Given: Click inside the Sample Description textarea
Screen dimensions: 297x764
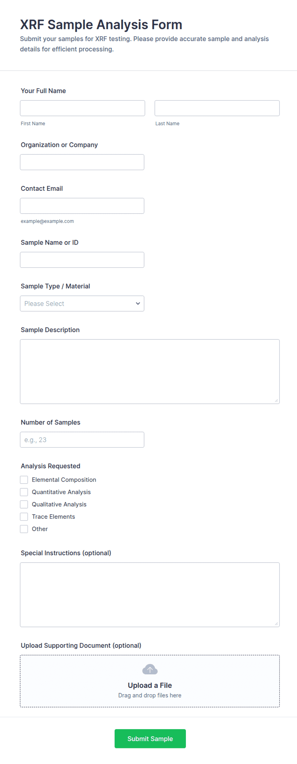Looking at the screenshot, I should pyautogui.click(x=150, y=371).
